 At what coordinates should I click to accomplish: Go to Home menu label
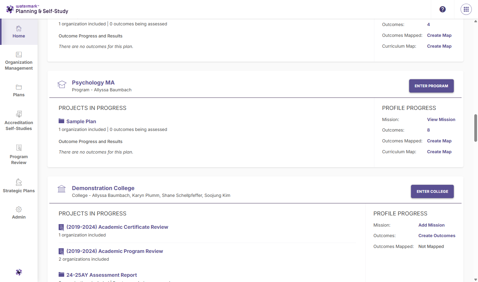click(19, 36)
